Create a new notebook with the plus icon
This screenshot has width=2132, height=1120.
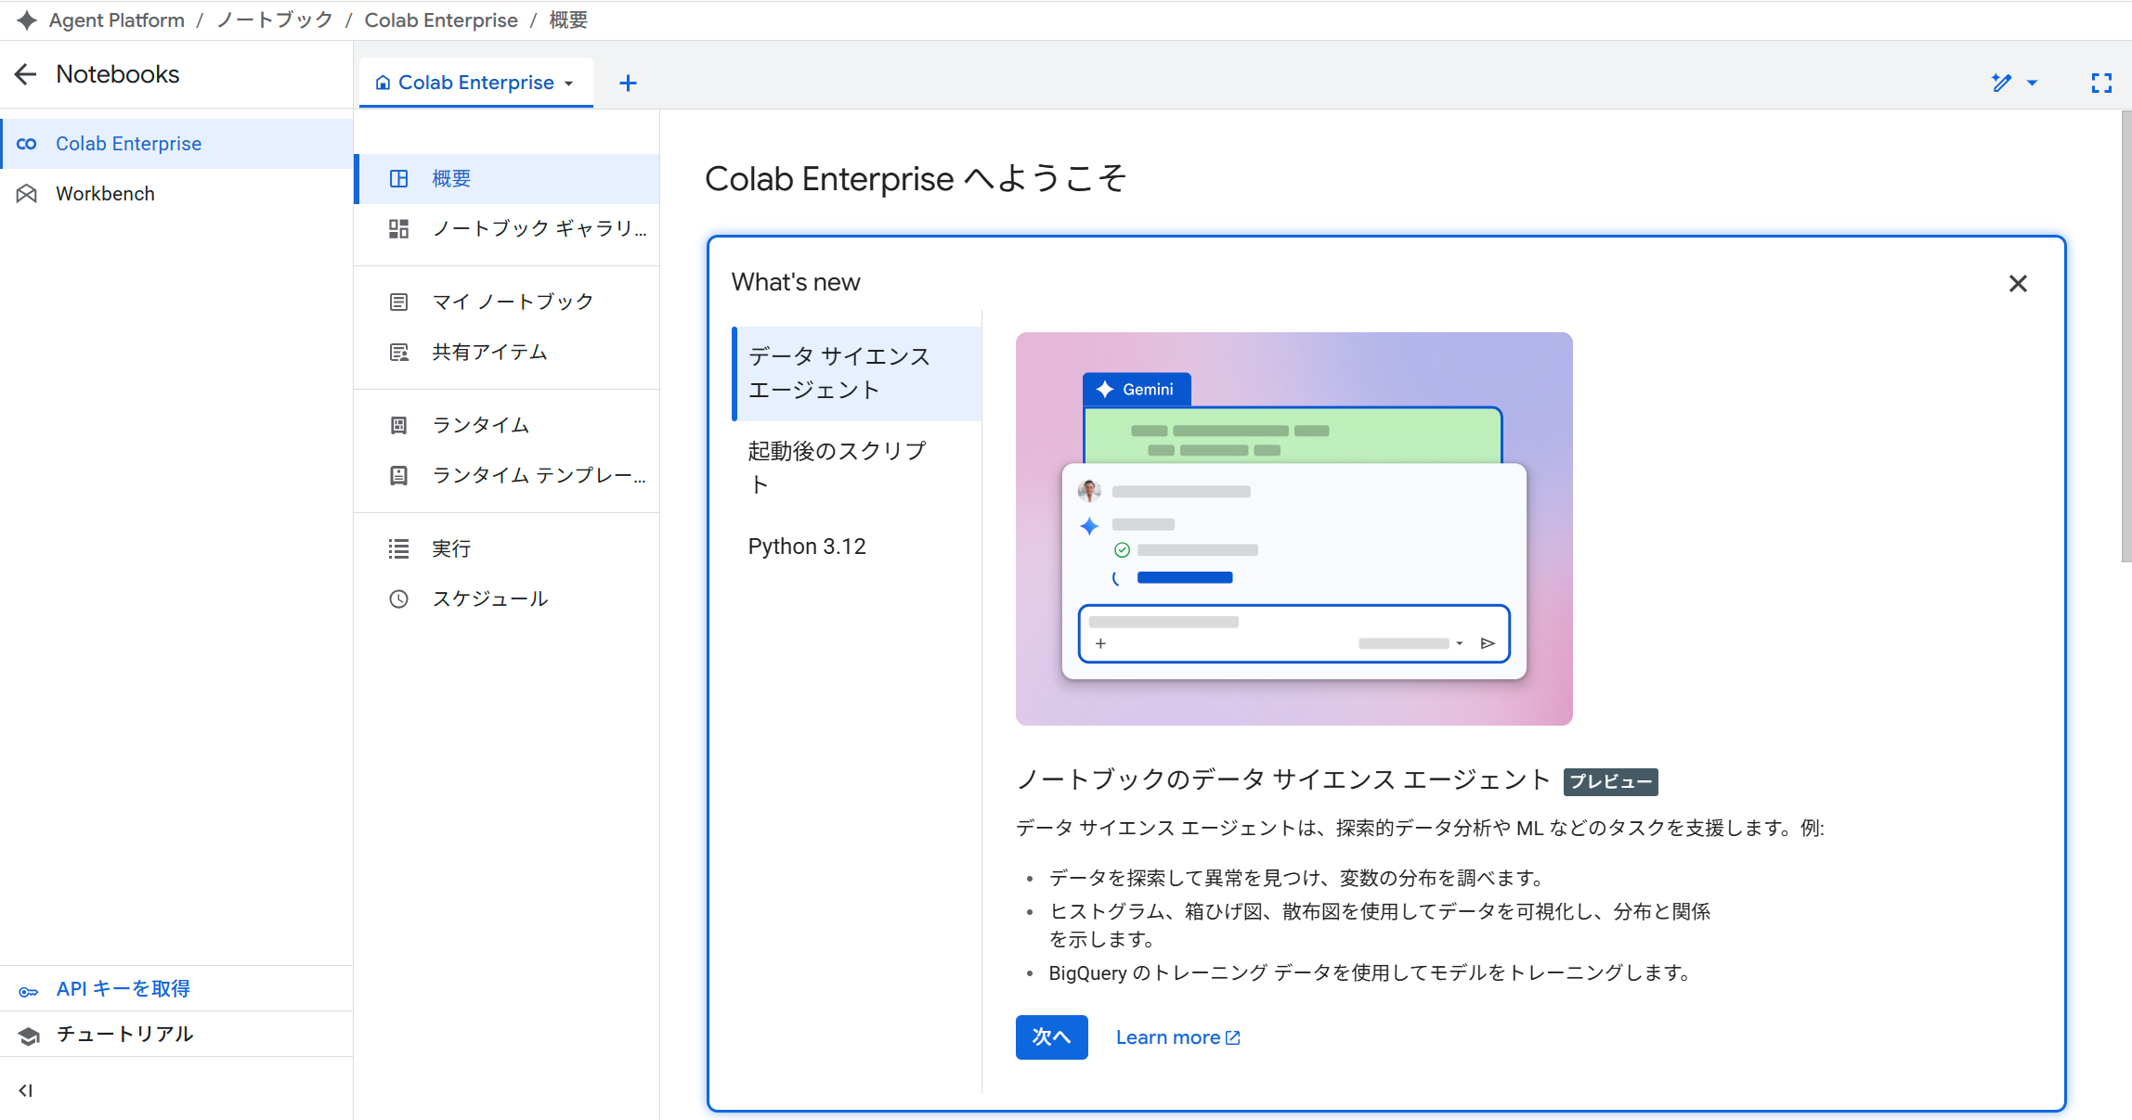628,83
